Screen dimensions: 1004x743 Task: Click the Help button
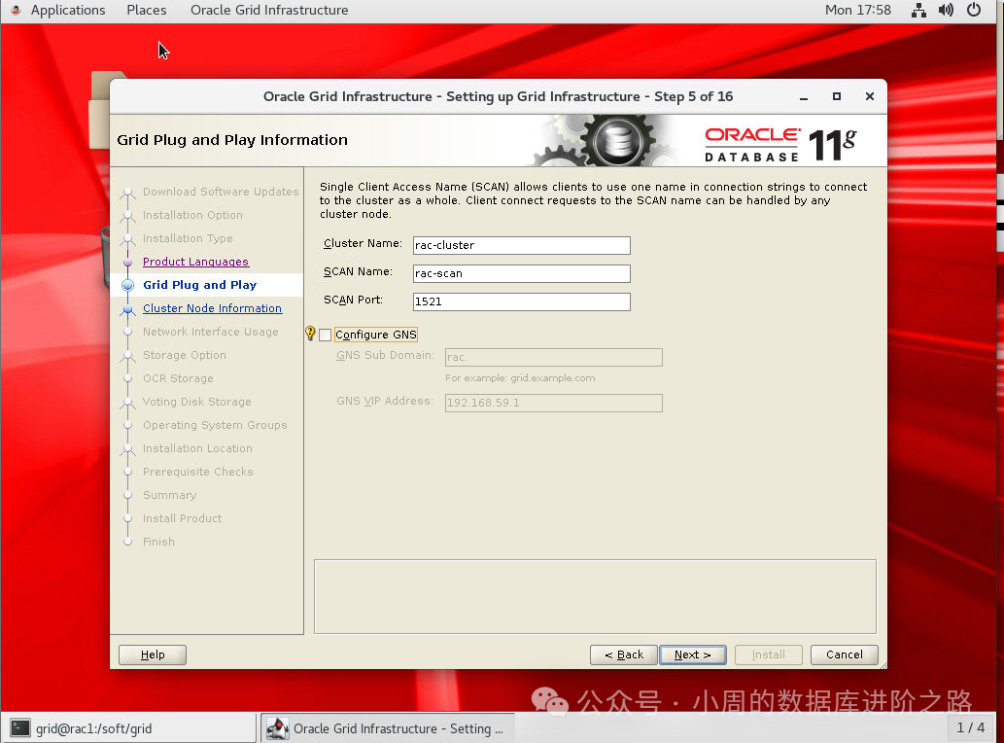[x=153, y=655]
